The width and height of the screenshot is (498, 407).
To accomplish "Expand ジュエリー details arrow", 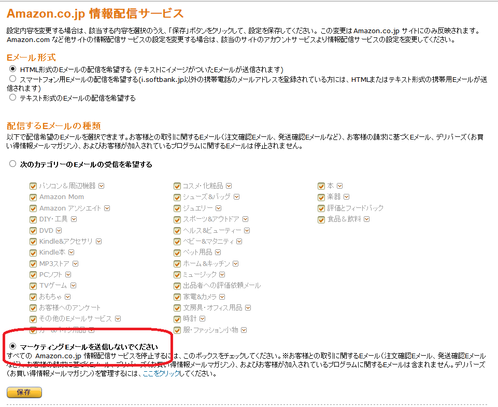I will point(219,208).
